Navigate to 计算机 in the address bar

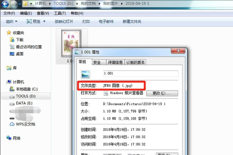(40, 3)
